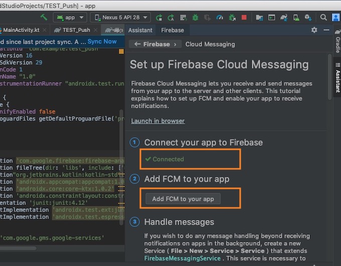Click the Cloud Messaging breadcrumb text
The height and width of the screenshot is (266, 341).
coord(210,44)
